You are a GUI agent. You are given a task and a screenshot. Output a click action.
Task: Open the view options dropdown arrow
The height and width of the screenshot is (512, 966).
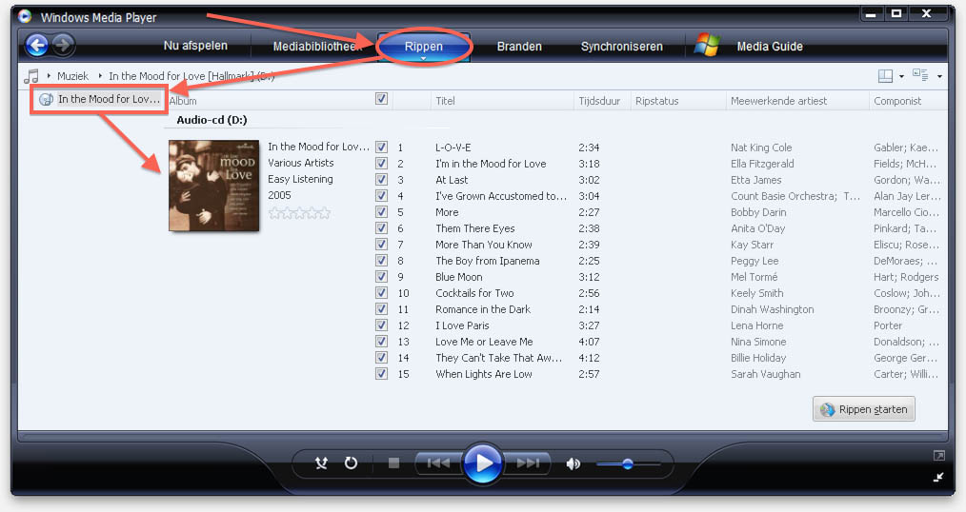tap(939, 76)
